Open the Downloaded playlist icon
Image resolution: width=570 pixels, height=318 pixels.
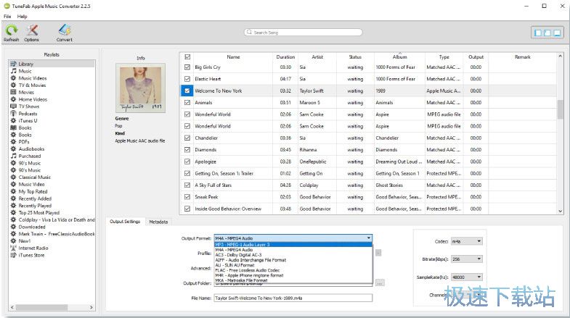click(14, 227)
